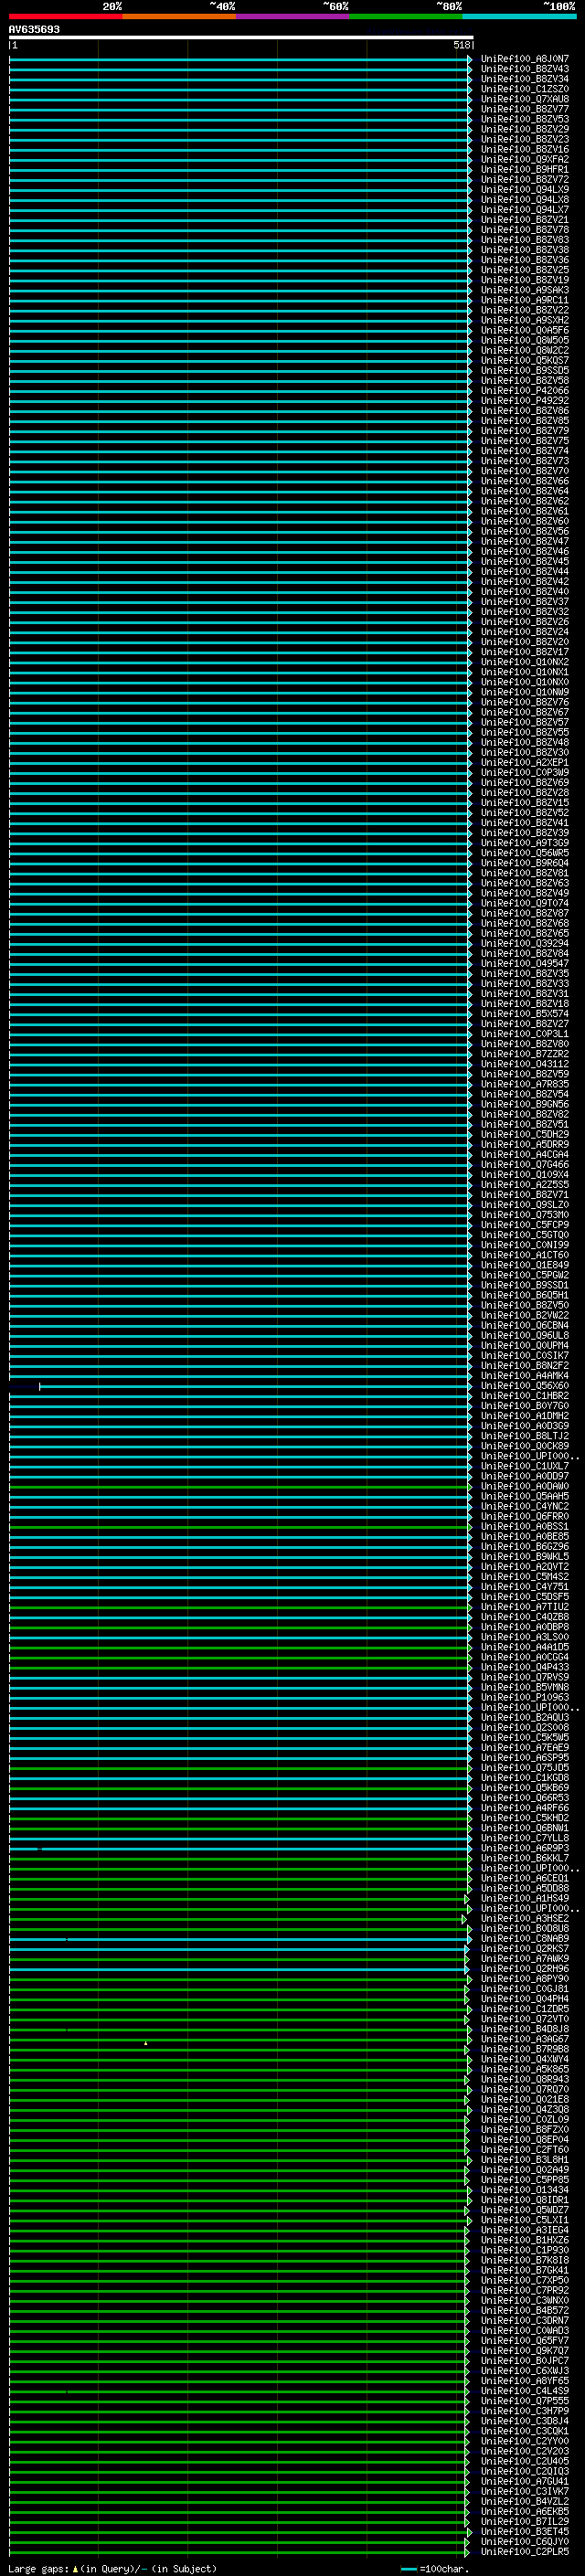Select the query name AV635693
The width and height of the screenshot is (585, 2576).
click(x=34, y=29)
